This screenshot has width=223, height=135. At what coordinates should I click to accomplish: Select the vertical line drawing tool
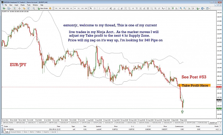pos(100,9)
